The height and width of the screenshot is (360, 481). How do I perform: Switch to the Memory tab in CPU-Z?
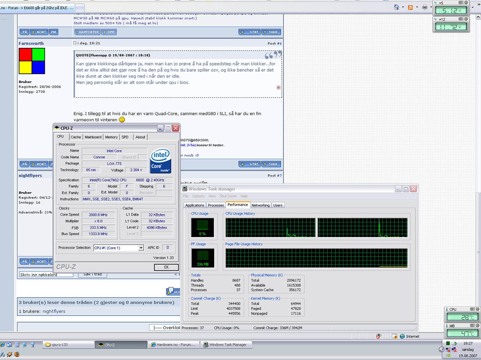tap(111, 137)
